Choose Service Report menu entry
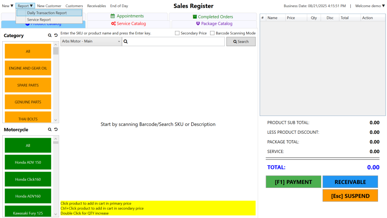This screenshot has height=218, width=387. [x=50, y=20]
